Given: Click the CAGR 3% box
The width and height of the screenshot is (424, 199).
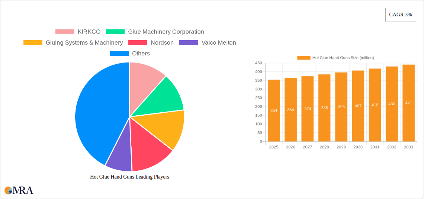Looking at the screenshot, I should [401, 15].
